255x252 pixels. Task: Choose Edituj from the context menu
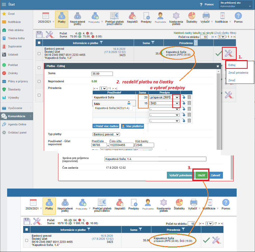point(232,65)
